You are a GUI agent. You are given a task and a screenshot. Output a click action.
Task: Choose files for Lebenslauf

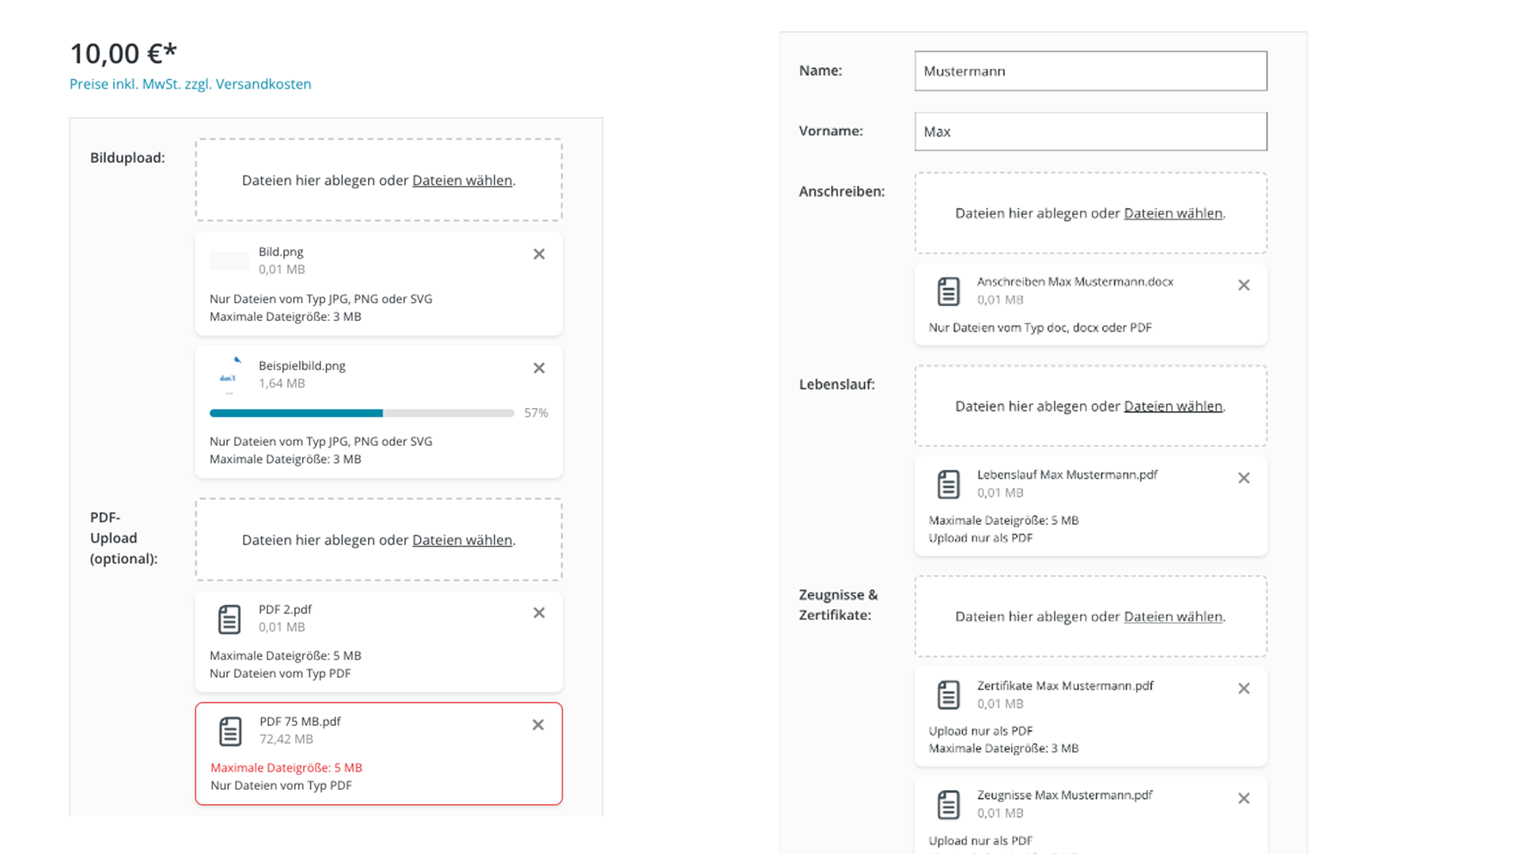(1173, 406)
